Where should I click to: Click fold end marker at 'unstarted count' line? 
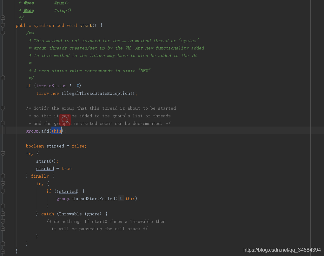tap(3, 123)
